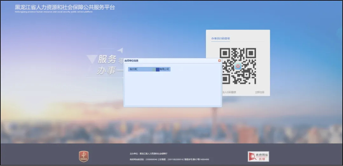Click the QR code image

(x=238, y=66)
